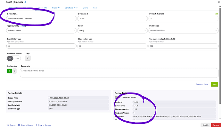This screenshot has height=127, width=221.
Task: Select the Create Time value 10/25/2023
Action: coord(78,98)
